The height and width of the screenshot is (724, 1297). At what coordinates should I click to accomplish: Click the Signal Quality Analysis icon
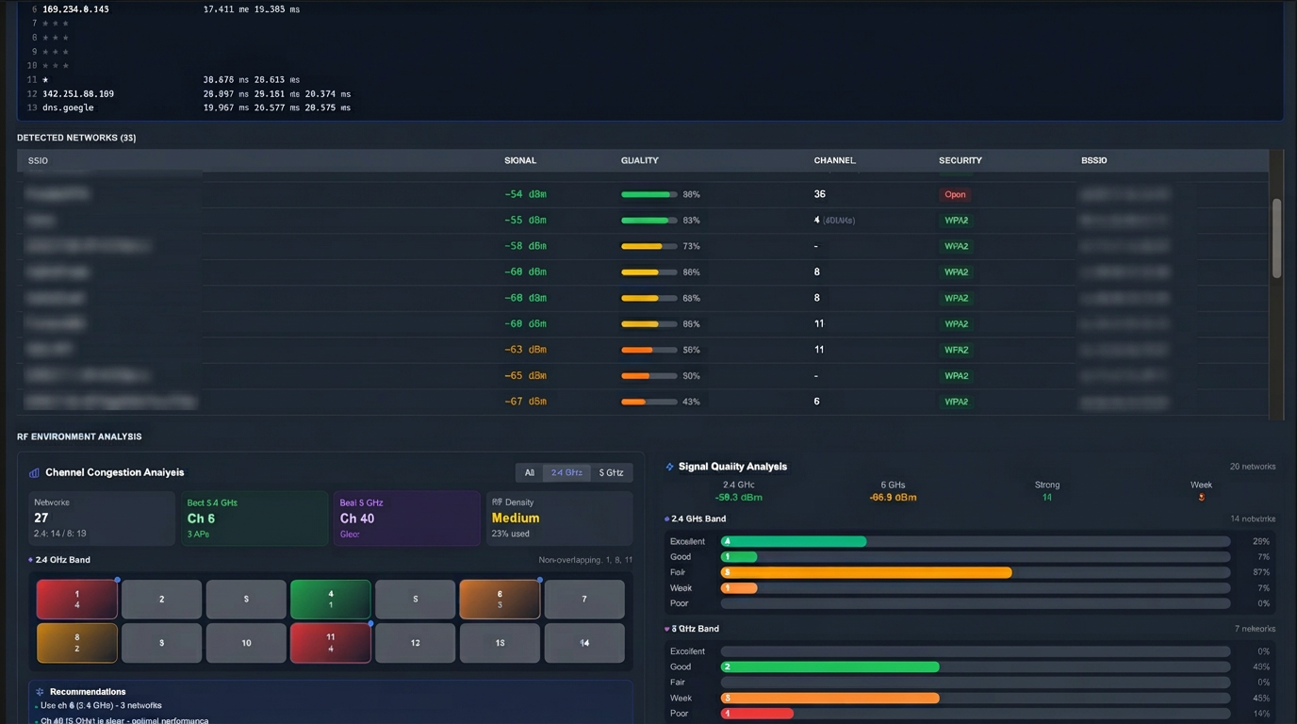pos(670,467)
